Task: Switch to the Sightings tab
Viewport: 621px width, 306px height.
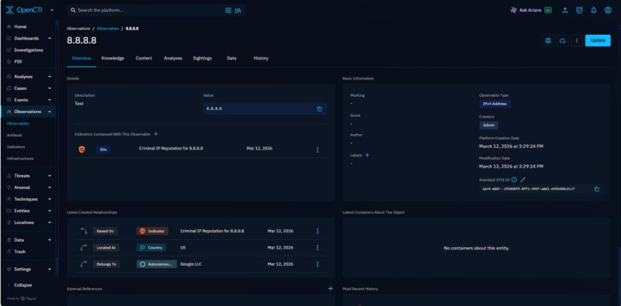Action: [x=203, y=58]
